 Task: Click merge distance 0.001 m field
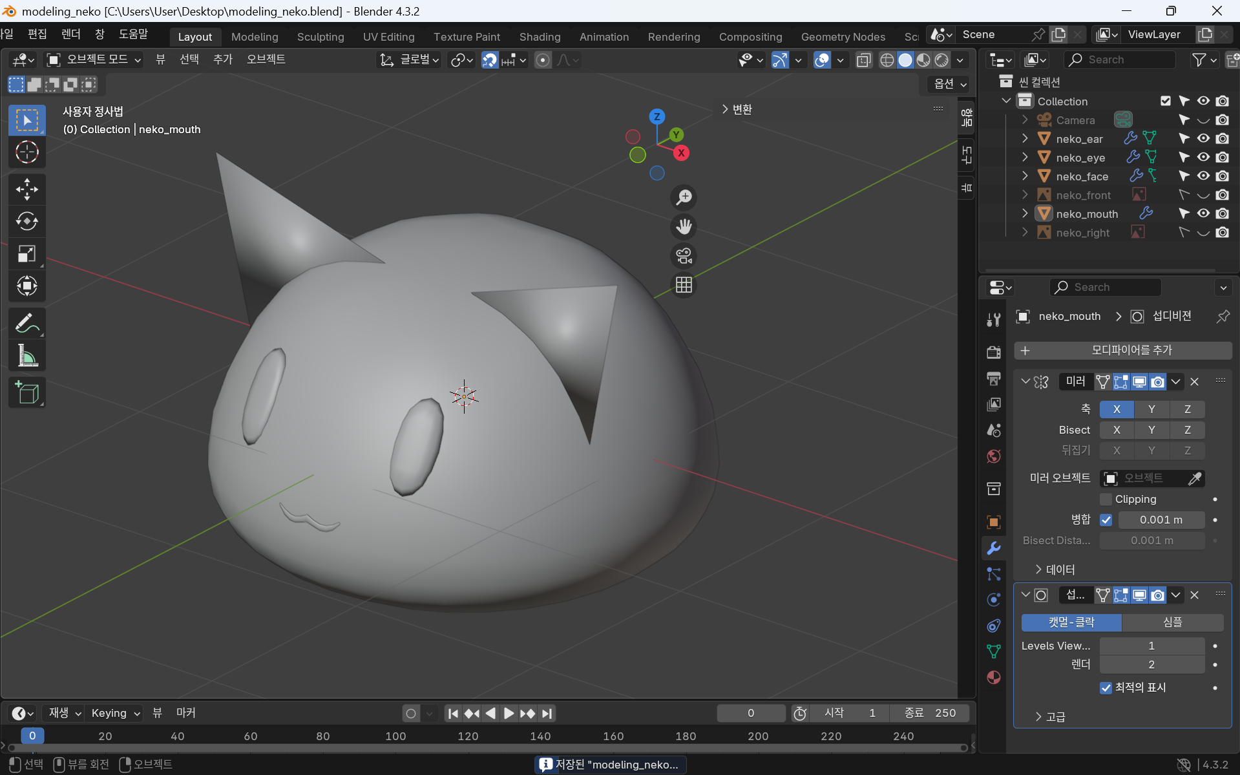click(x=1161, y=520)
